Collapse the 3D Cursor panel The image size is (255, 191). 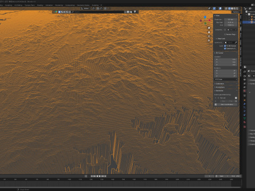(x=219, y=53)
